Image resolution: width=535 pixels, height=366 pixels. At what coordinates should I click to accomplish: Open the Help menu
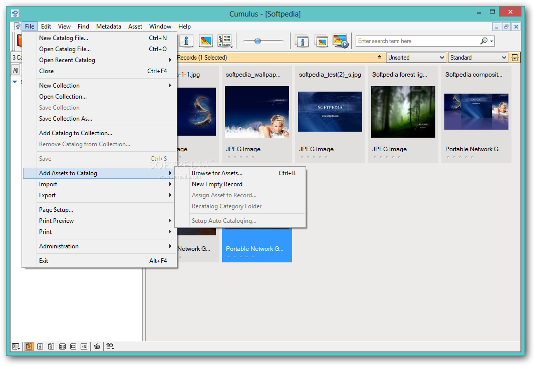click(x=184, y=26)
